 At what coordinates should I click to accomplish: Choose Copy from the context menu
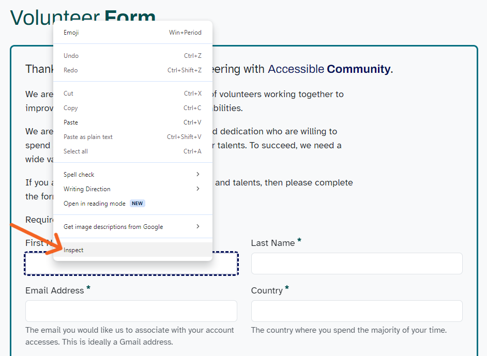click(x=71, y=107)
